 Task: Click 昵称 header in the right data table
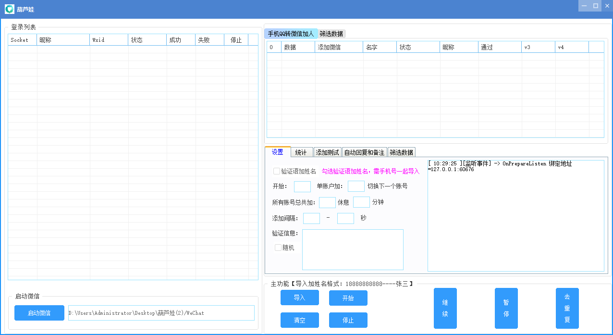tap(459, 47)
